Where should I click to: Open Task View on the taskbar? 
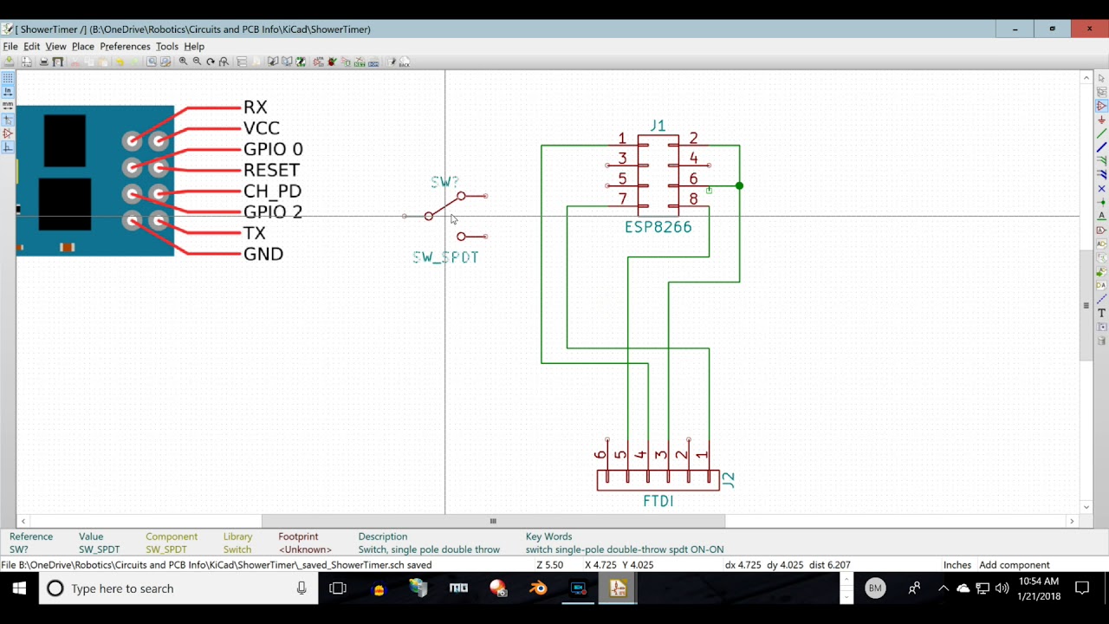[338, 588]
